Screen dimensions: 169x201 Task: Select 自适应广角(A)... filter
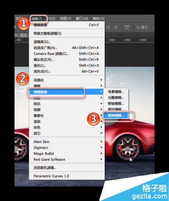coord(67,48)
